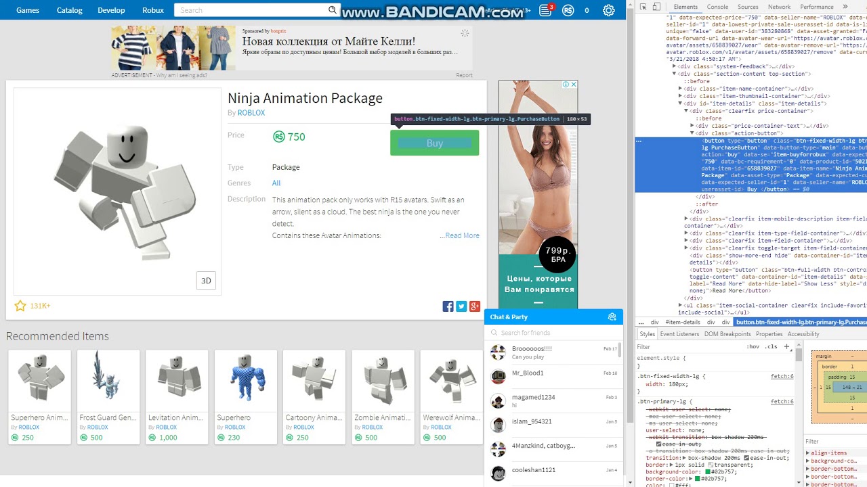
Task: Open 4Manzkind, catboyg... group chat
Action: pyautogui.click(x=553, y=449)
